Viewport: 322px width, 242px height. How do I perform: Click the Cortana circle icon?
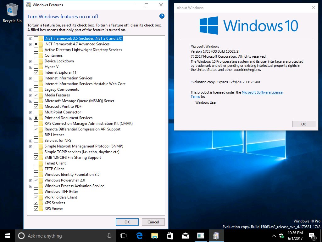[21, 236]
